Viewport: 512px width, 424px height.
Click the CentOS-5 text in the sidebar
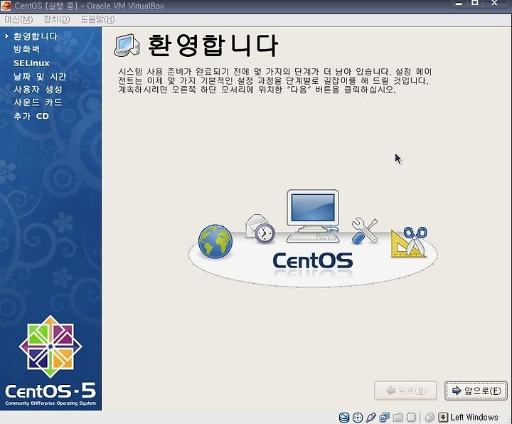point(50,391)
